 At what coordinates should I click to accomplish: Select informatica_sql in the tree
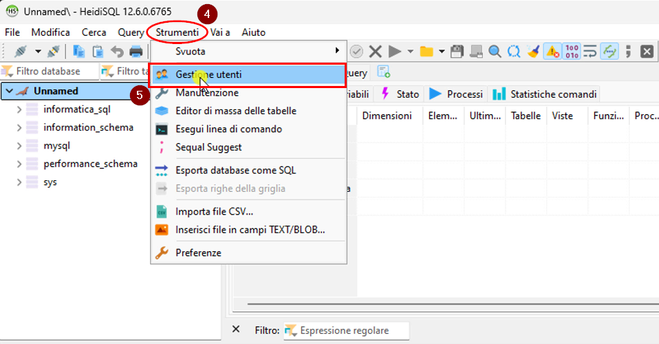pyautogui.click(x=77, y=109)
